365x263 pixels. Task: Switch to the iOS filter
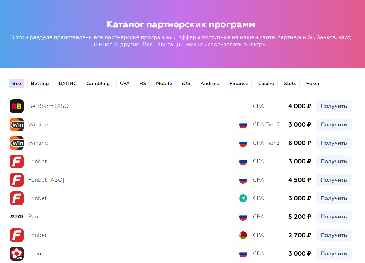click(186, 84)
